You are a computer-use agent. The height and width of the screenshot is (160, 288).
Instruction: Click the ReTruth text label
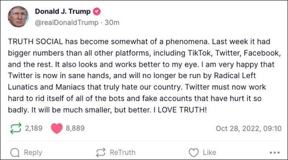point(123,153)
